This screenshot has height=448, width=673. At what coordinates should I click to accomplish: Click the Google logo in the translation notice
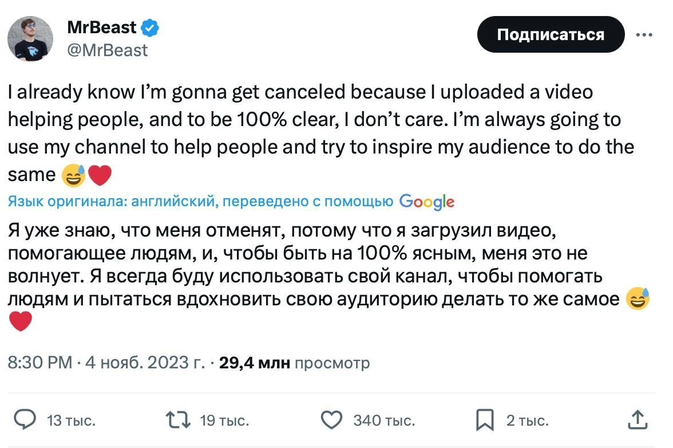[x=427, y=202]
